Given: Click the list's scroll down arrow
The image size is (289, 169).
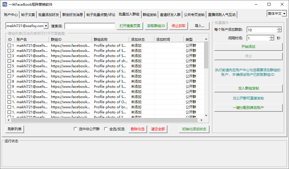Looking at the screenshot, I should pyautogui.click(x=206, y=115).
